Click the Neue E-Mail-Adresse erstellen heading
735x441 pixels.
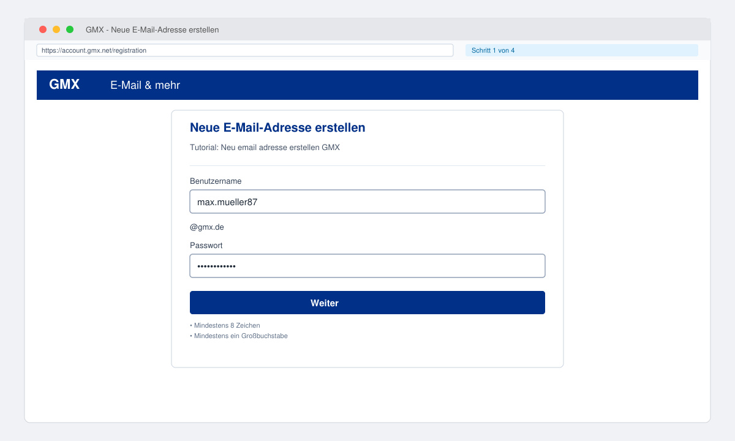pos(277,127)
